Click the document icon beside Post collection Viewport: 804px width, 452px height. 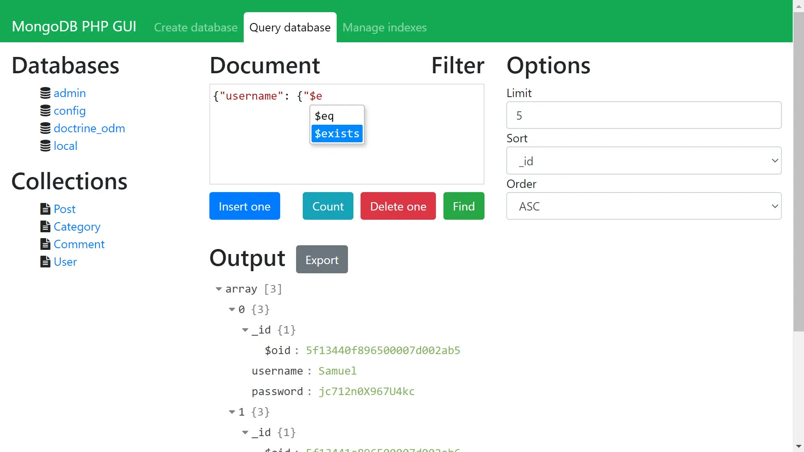point(45,208)
